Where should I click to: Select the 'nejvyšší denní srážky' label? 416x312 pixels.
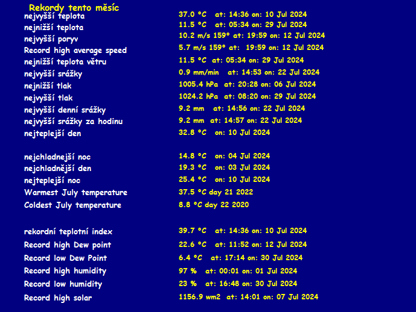(65, 110)
